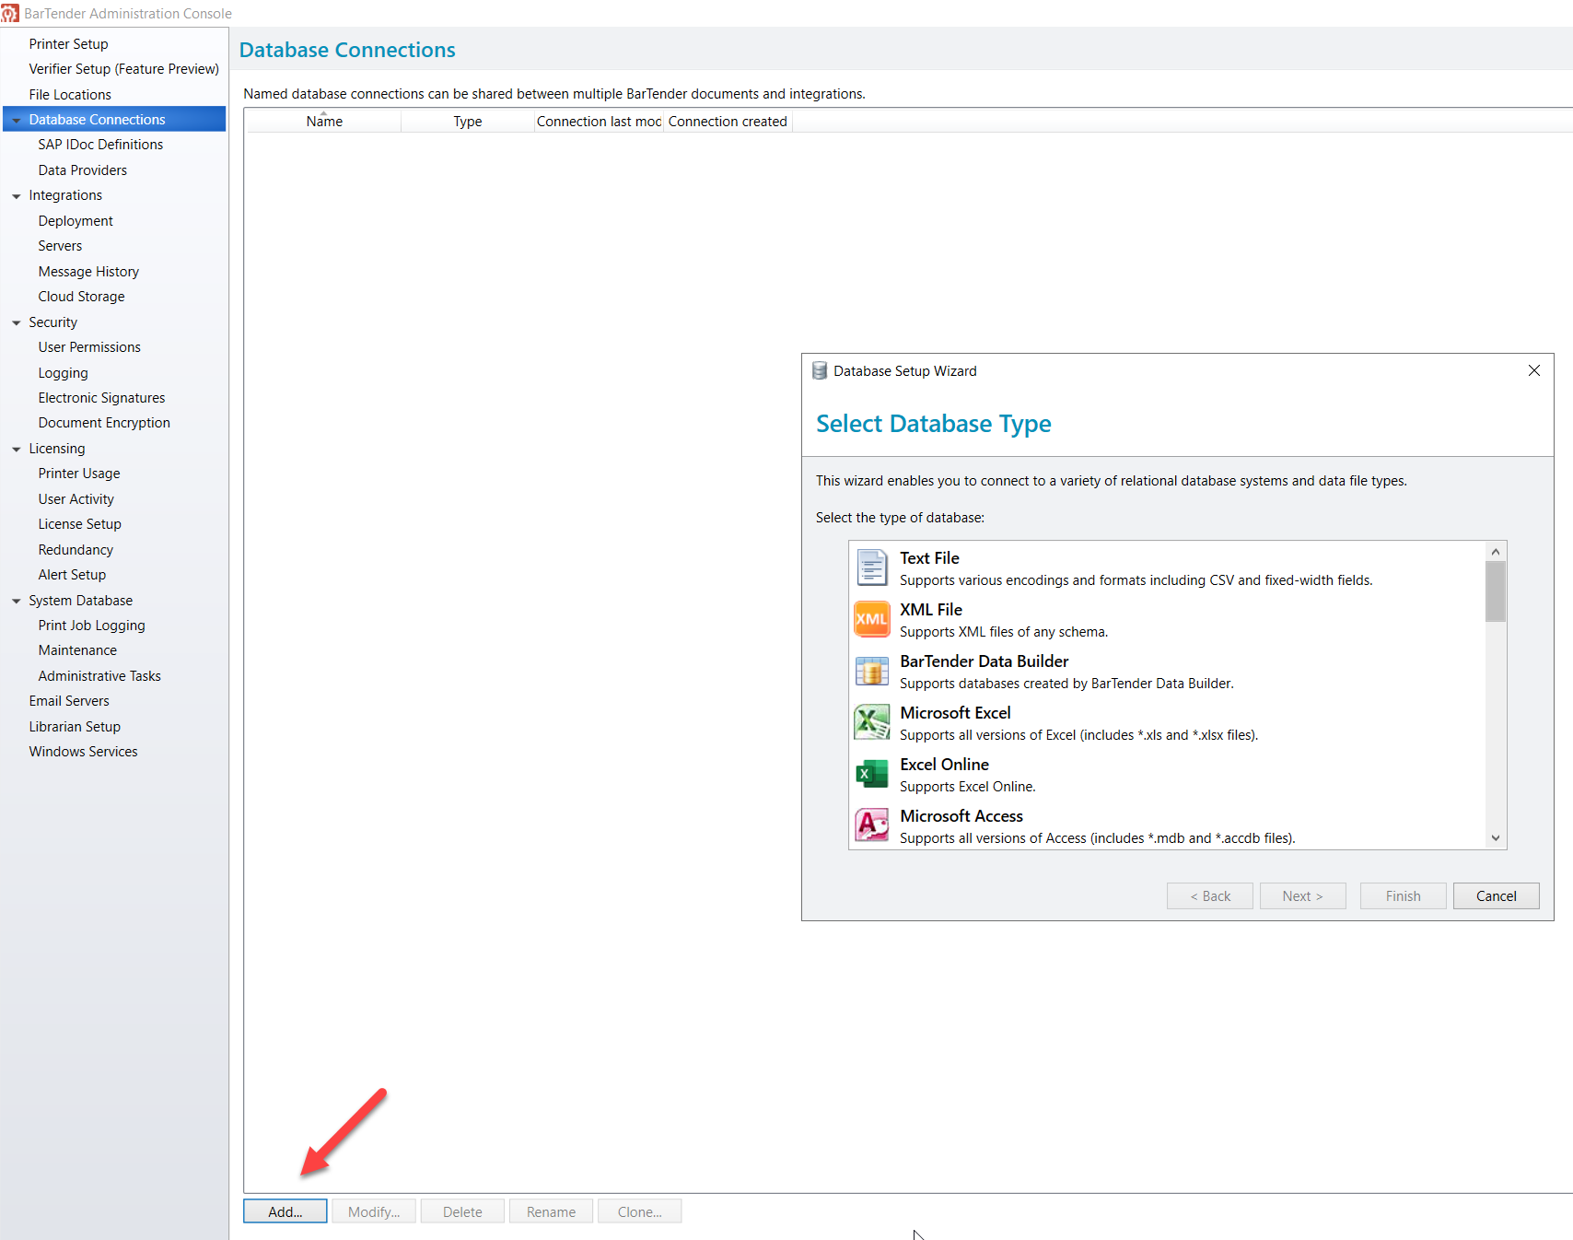
Task: Choose the Excel Online icon
Action: [871, 774]
